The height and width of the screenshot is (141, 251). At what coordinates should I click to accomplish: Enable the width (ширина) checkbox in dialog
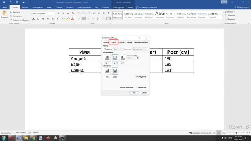[x=105, y=49]
